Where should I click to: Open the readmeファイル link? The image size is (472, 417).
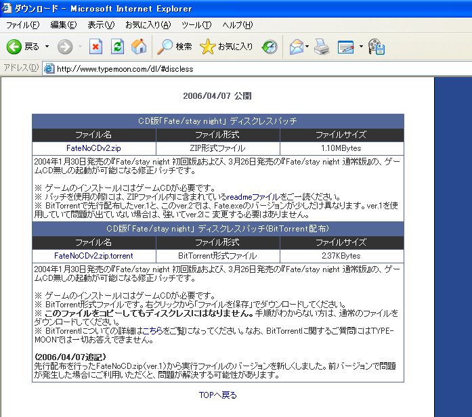253,197
